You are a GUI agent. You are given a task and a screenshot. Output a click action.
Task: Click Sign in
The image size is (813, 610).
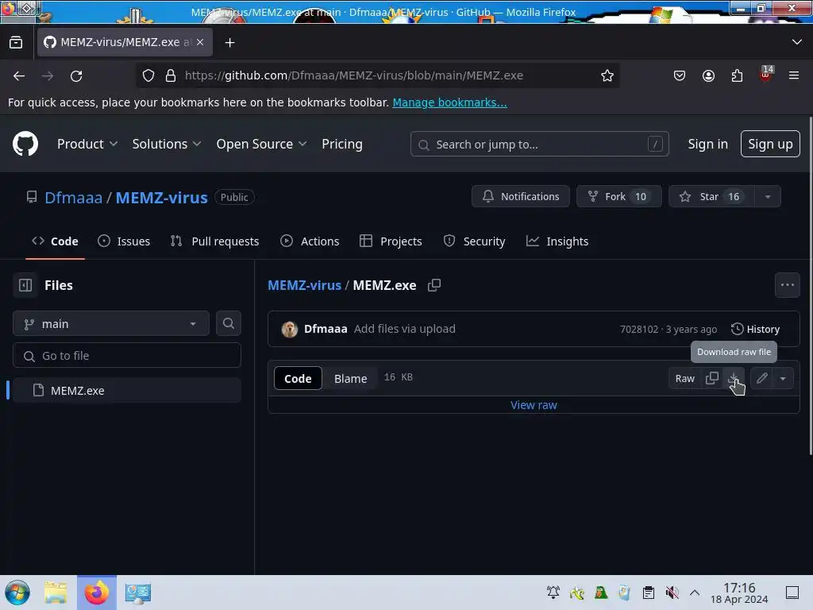(707, 144)
